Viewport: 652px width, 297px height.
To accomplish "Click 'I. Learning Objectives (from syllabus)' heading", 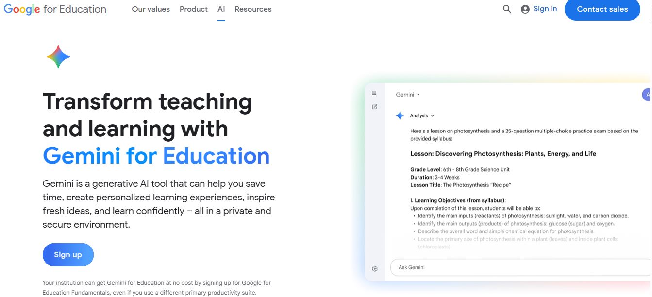I will [458, 200].
